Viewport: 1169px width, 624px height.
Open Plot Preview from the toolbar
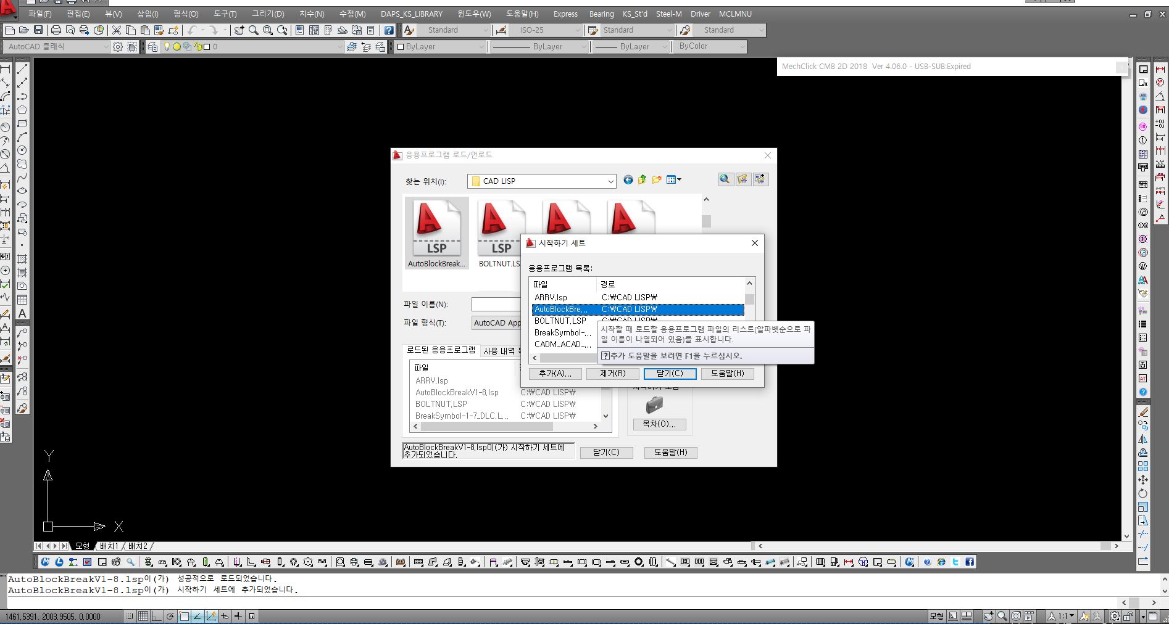(x=70, y=30)
